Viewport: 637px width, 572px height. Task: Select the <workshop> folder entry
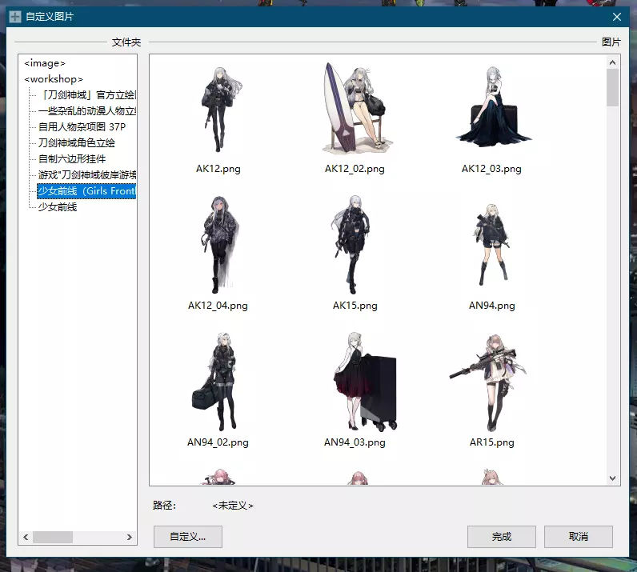pos(54,79)
